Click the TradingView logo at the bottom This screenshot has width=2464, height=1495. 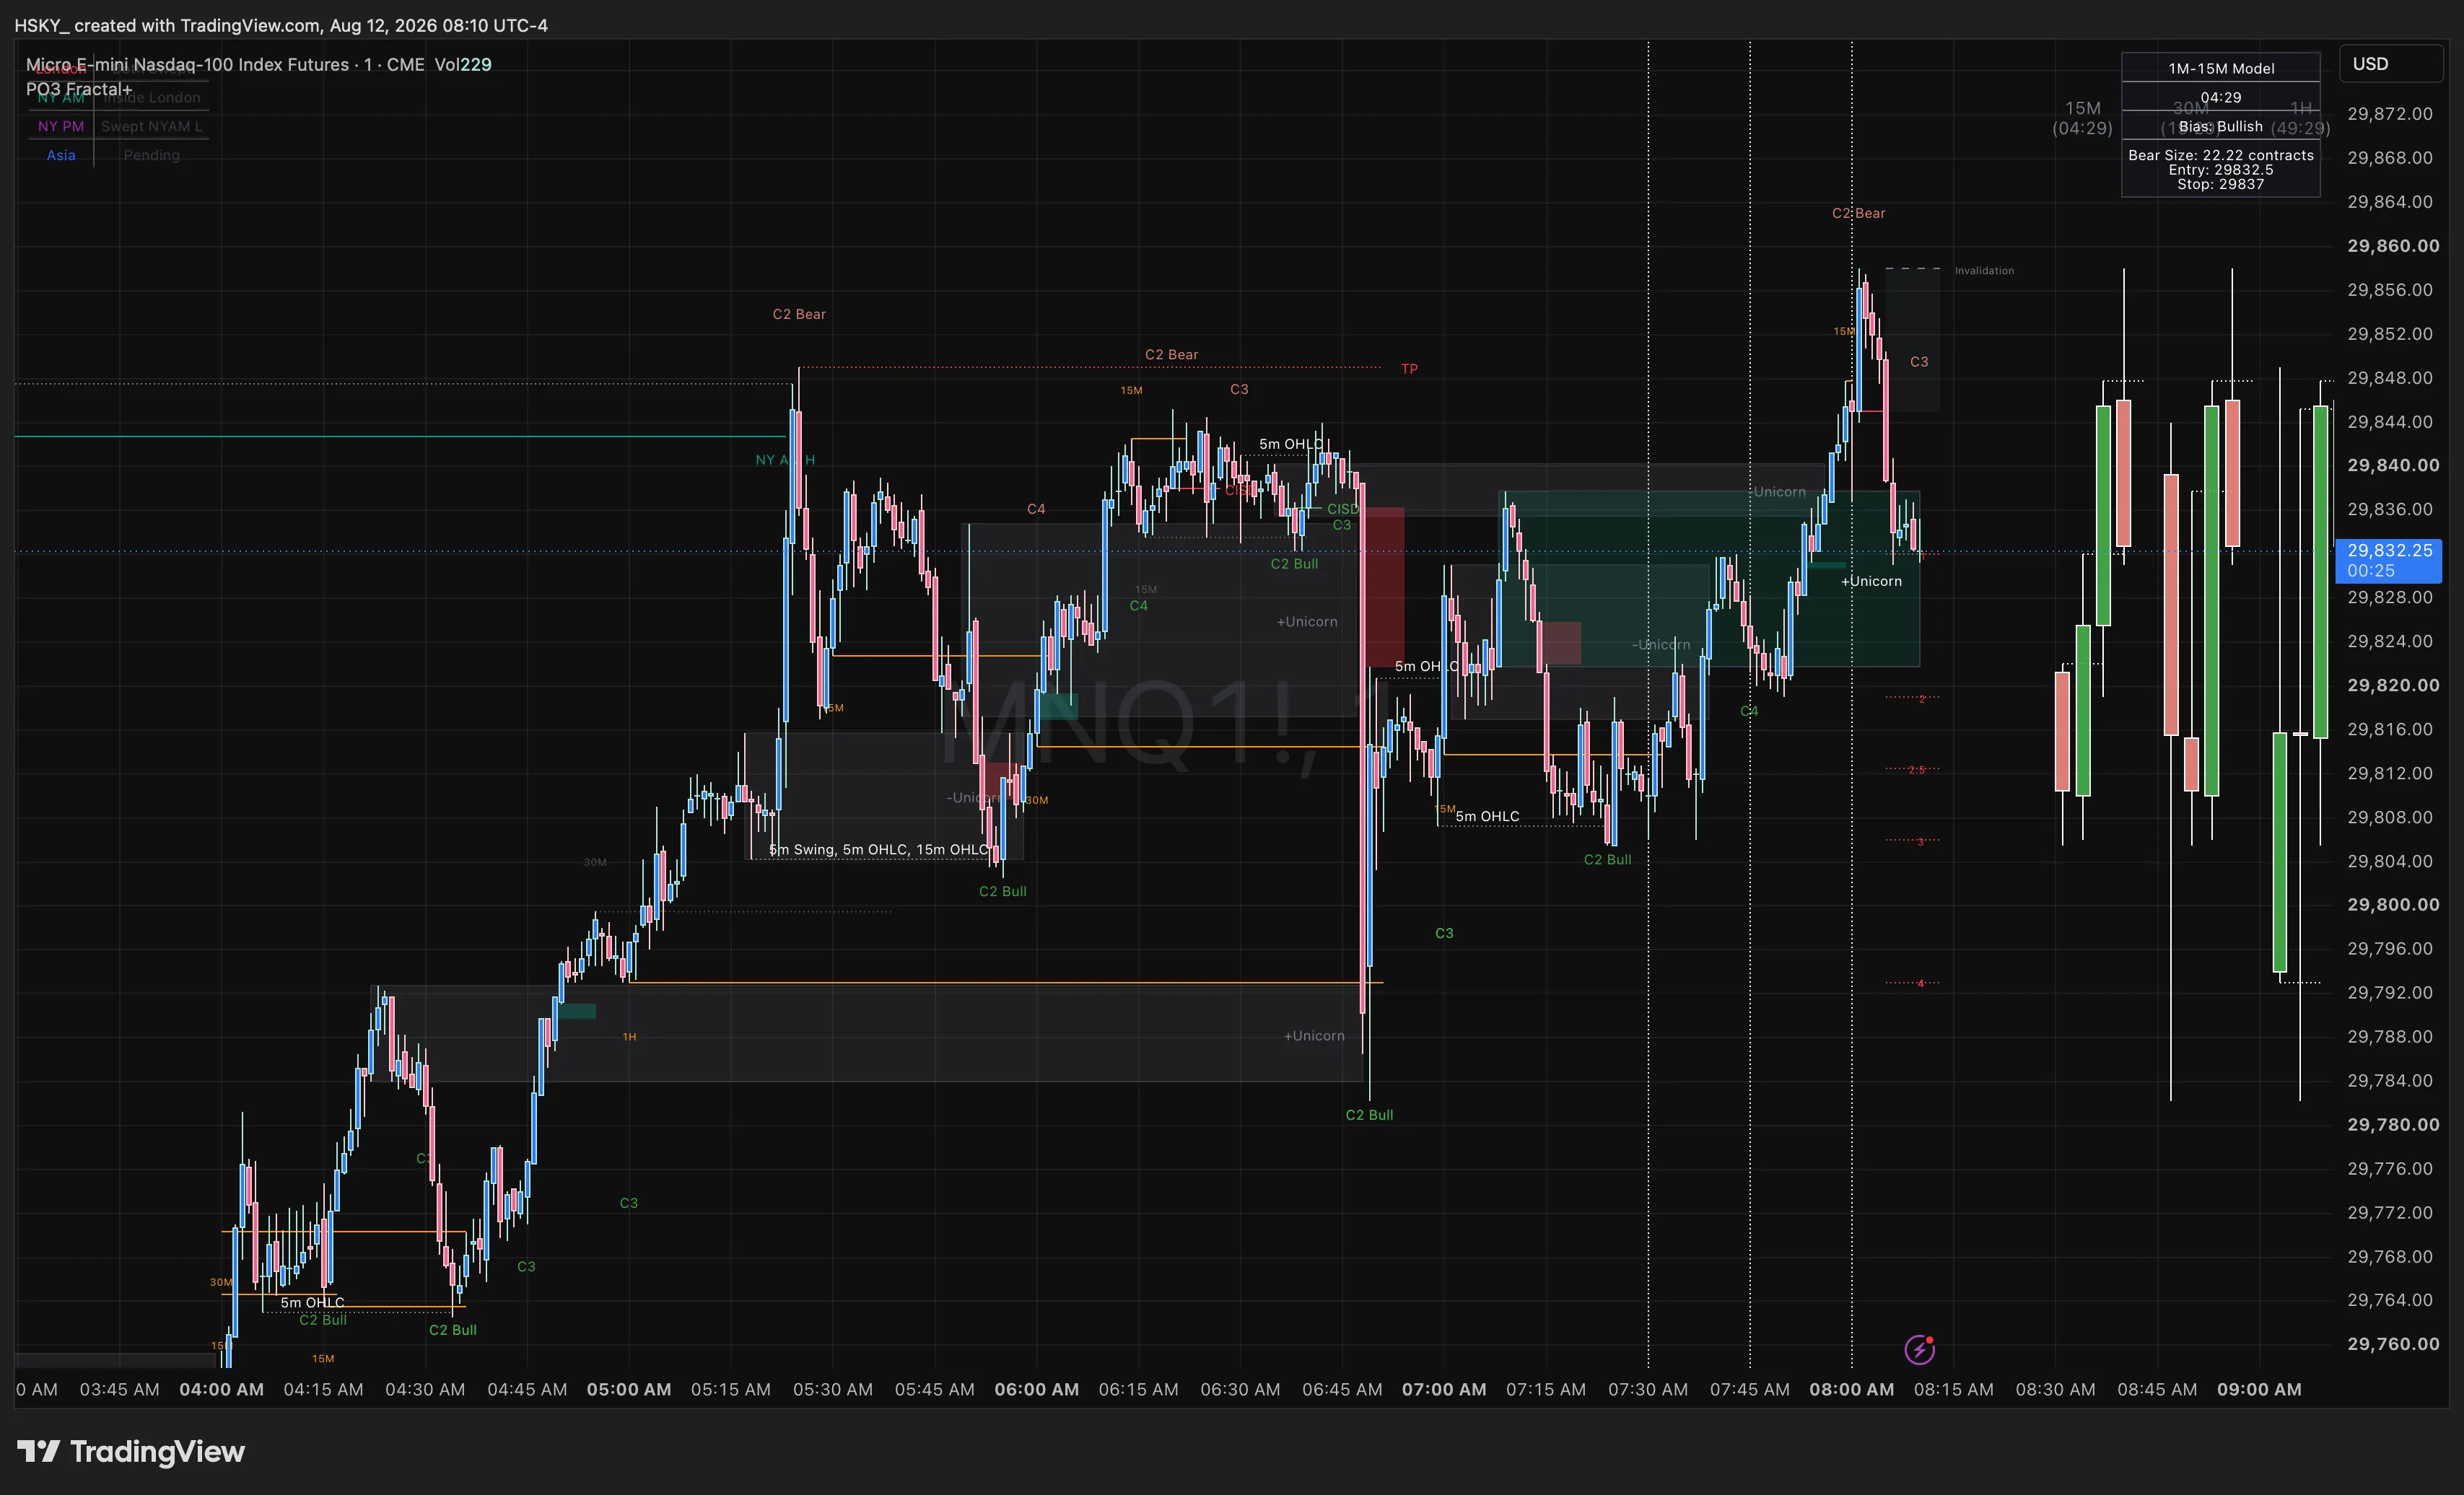tap(131, 1451)
